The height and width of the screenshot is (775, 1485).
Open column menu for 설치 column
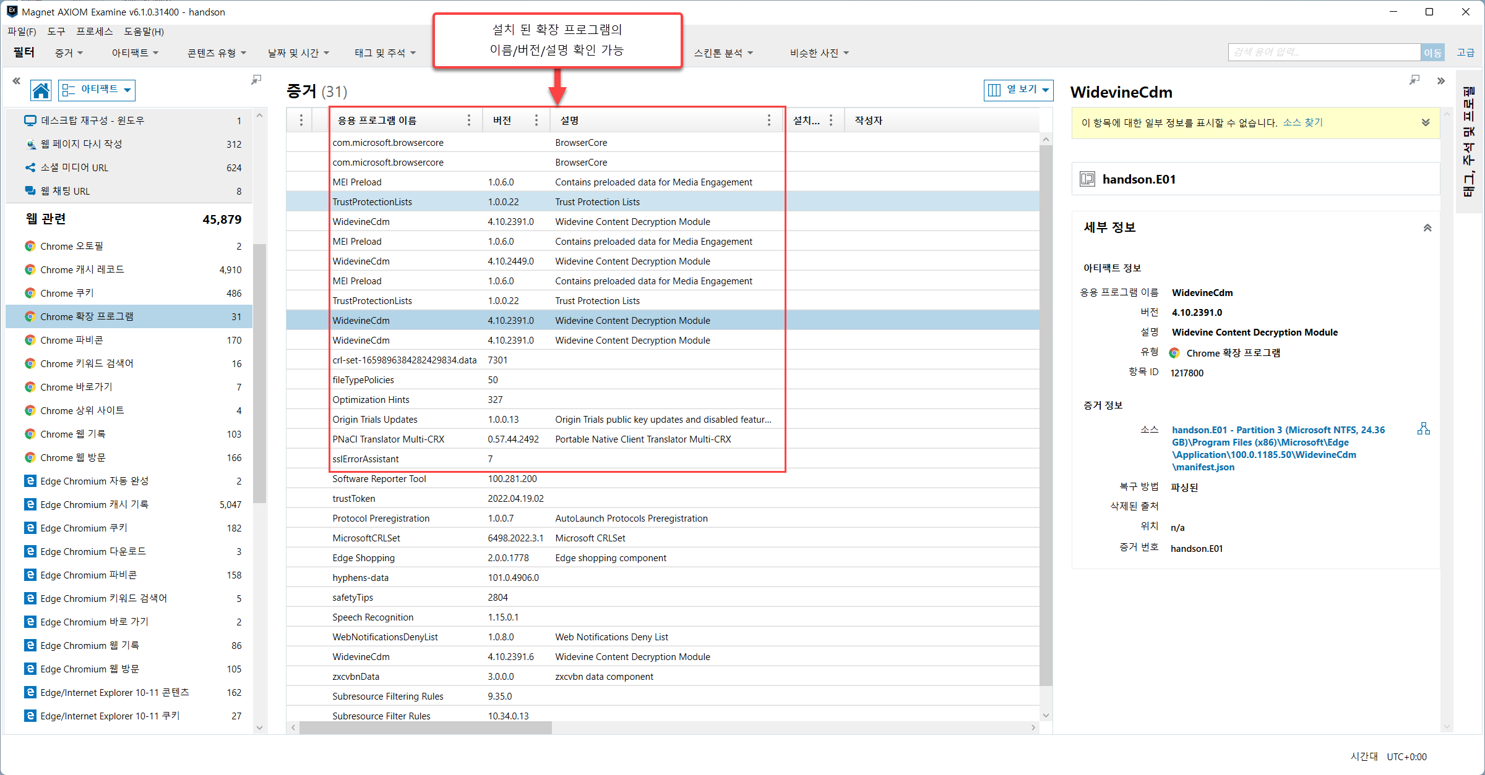tap(831, 121)
